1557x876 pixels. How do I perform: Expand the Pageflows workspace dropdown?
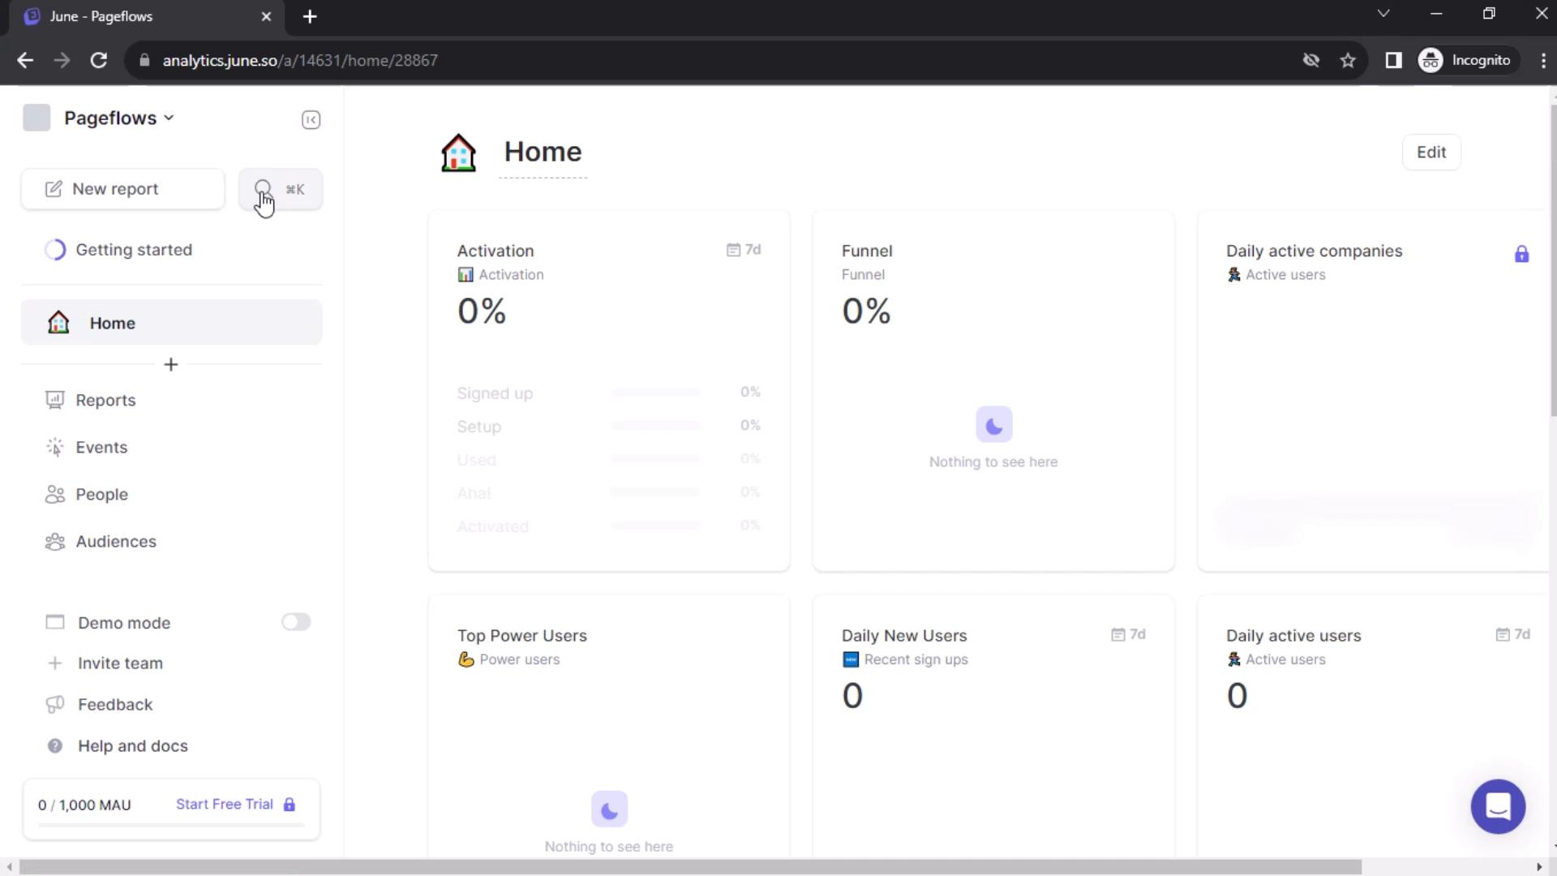[x=118, y=118]
